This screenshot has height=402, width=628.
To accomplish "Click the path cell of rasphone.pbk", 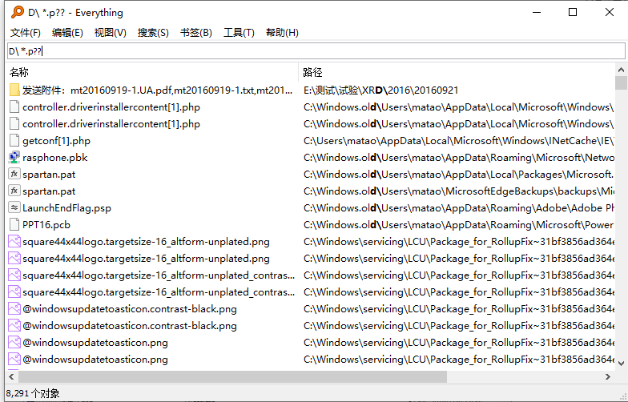I will pyautogui.click(x=458, y=158).
